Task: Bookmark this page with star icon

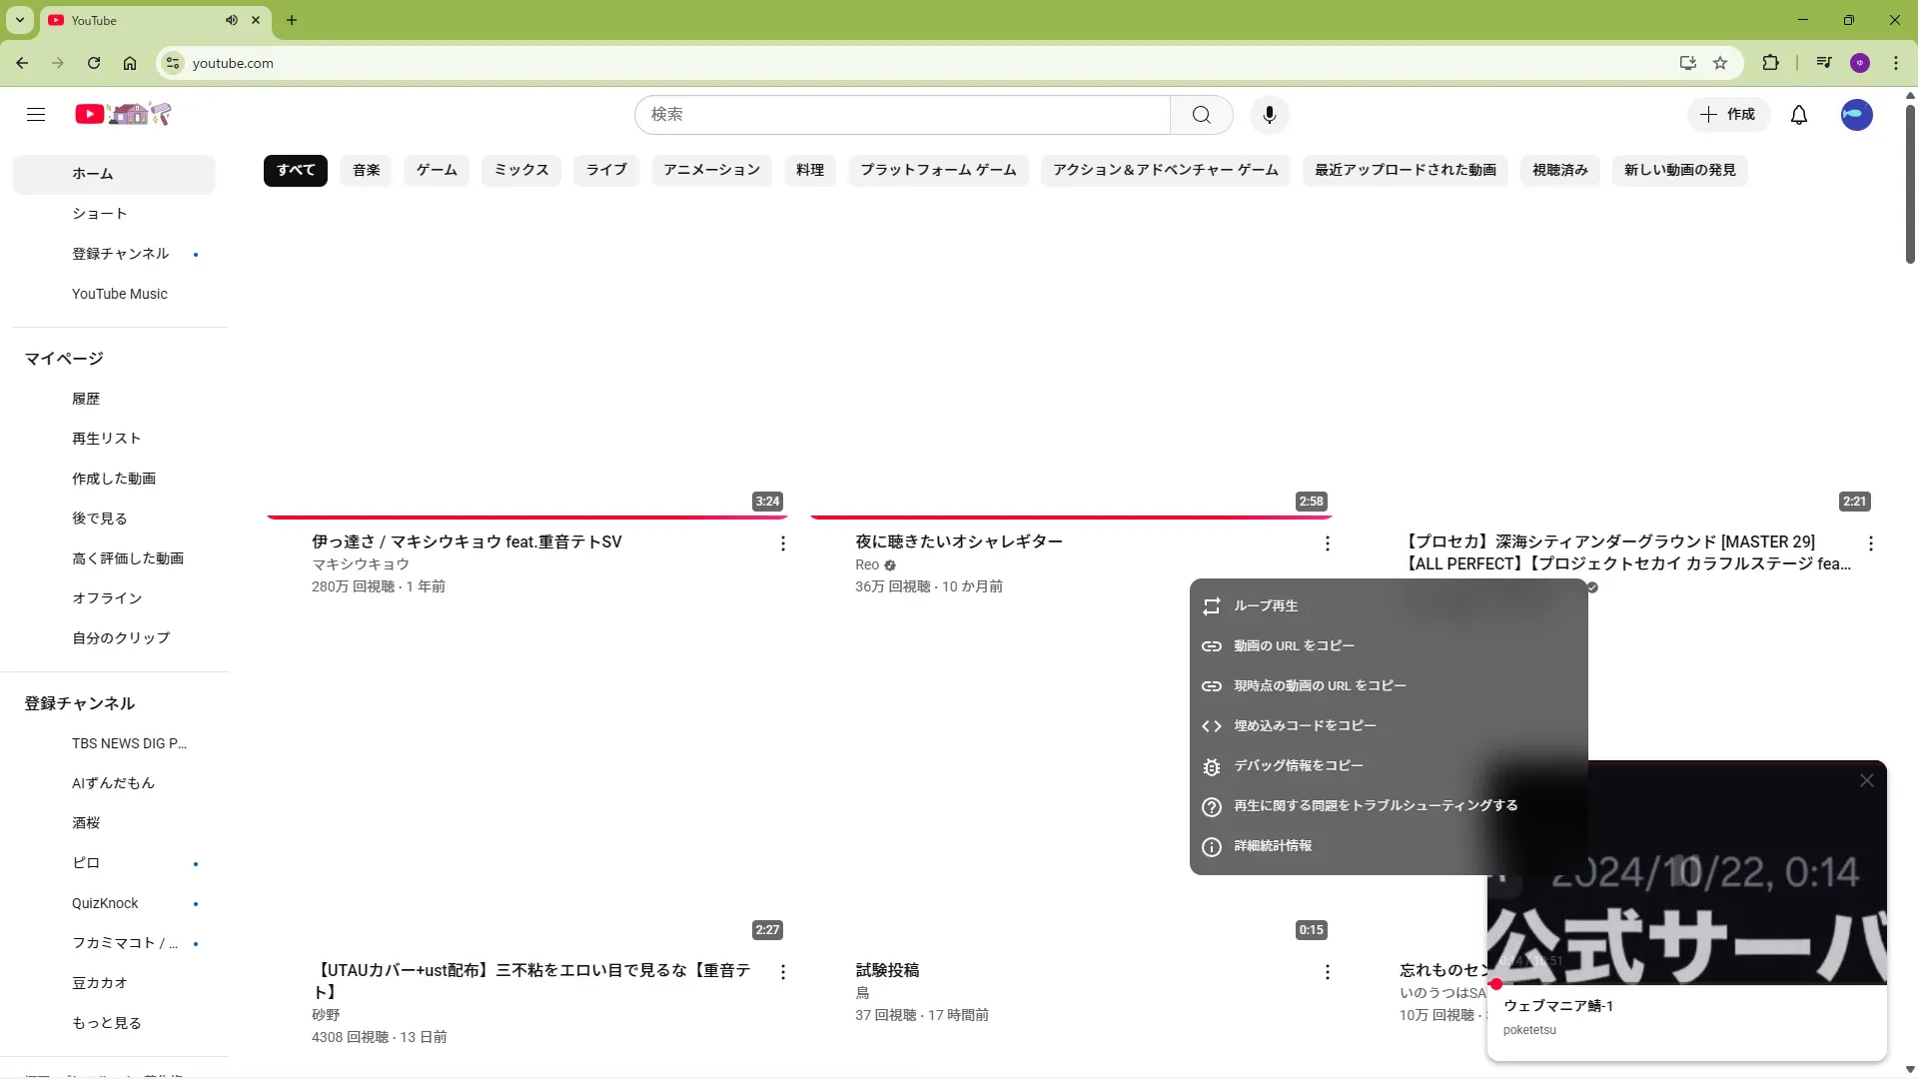Action: coord(1720,63)
